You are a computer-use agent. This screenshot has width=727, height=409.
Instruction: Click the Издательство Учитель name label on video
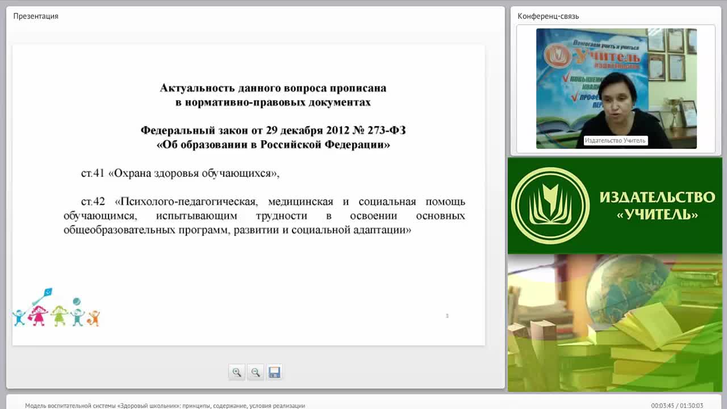[615, 140]
